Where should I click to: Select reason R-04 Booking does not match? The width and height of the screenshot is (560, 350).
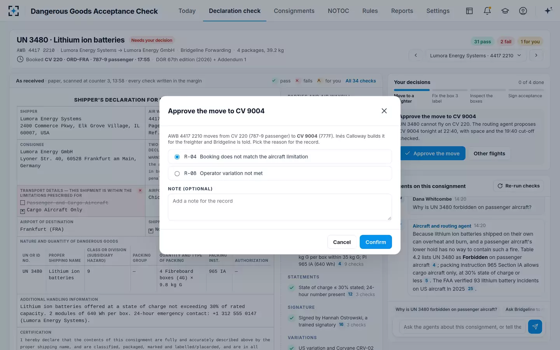tap(280, 157)
